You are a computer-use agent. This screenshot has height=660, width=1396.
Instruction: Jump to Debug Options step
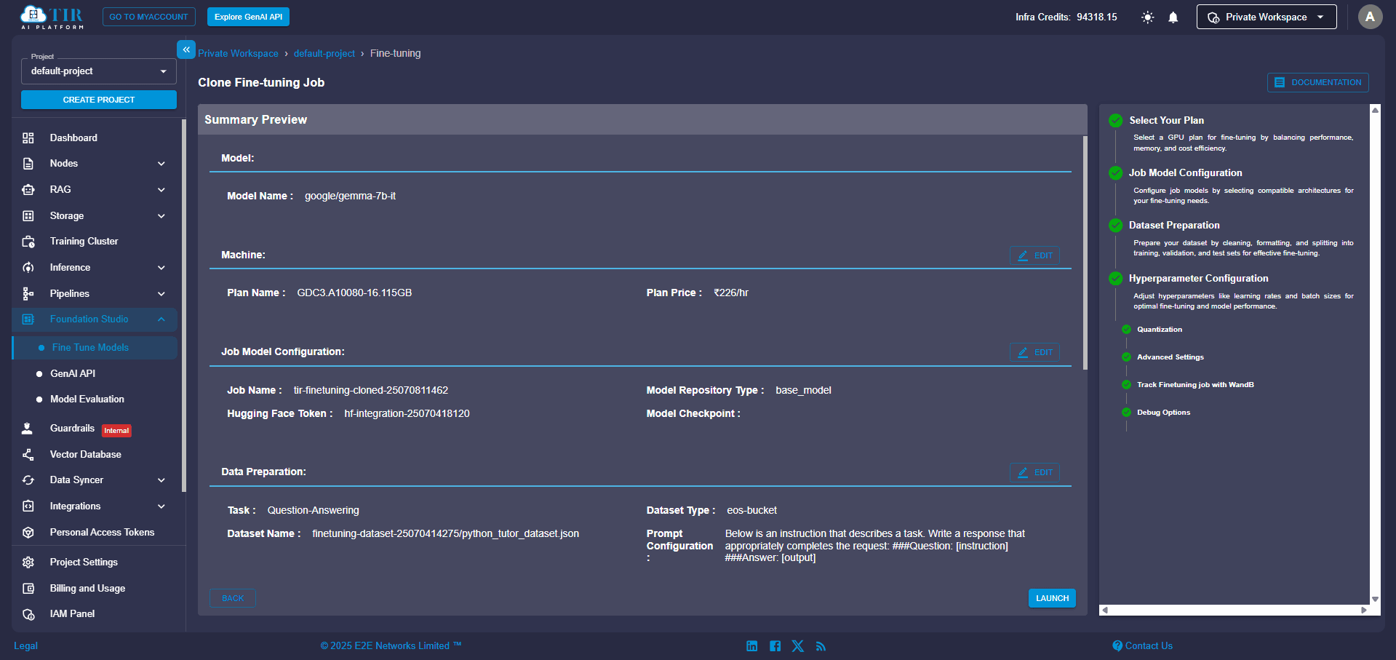[1163, 413]
